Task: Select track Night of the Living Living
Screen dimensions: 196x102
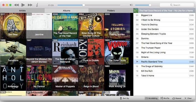Action: click(164, 52)
